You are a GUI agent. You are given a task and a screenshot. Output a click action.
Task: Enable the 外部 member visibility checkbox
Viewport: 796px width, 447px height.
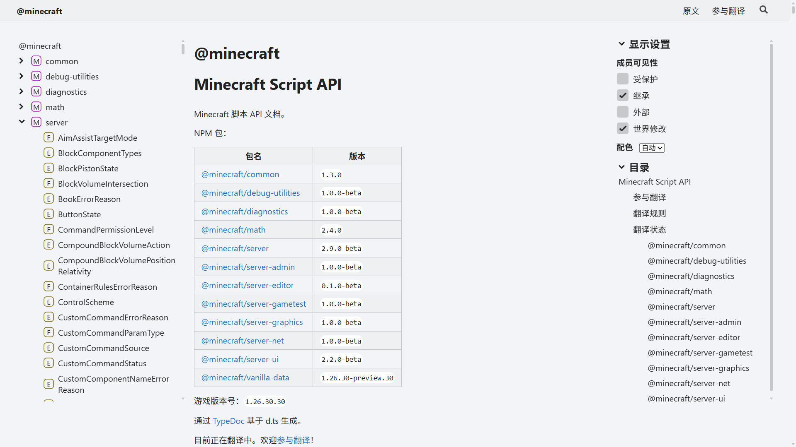coord(623,112)
